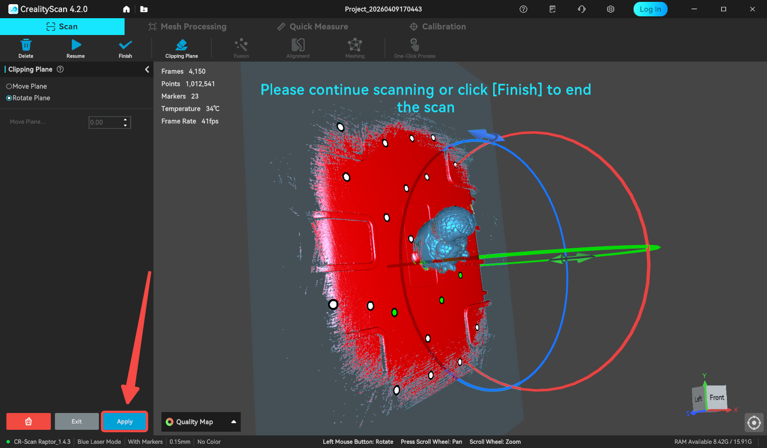Screen dimensions: 767x448
Task: Open the settings gear icon
Action: coord(610,9)
